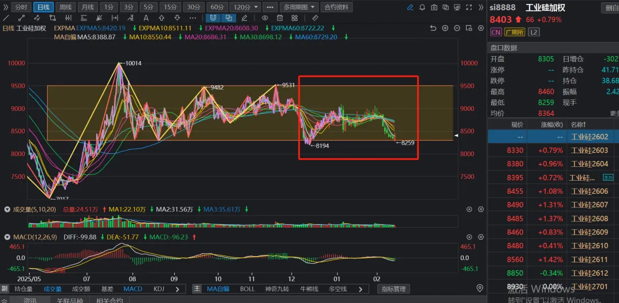This screenshot has width=619, height=303.
Task: Open chart settings hexagon icon
Action: tap(480, 28)
